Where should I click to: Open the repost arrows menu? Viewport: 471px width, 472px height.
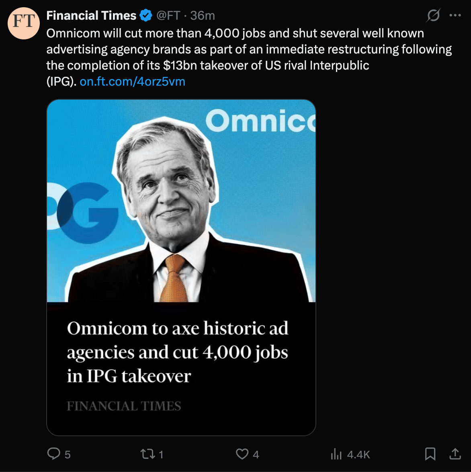click(x=146, y=454)
